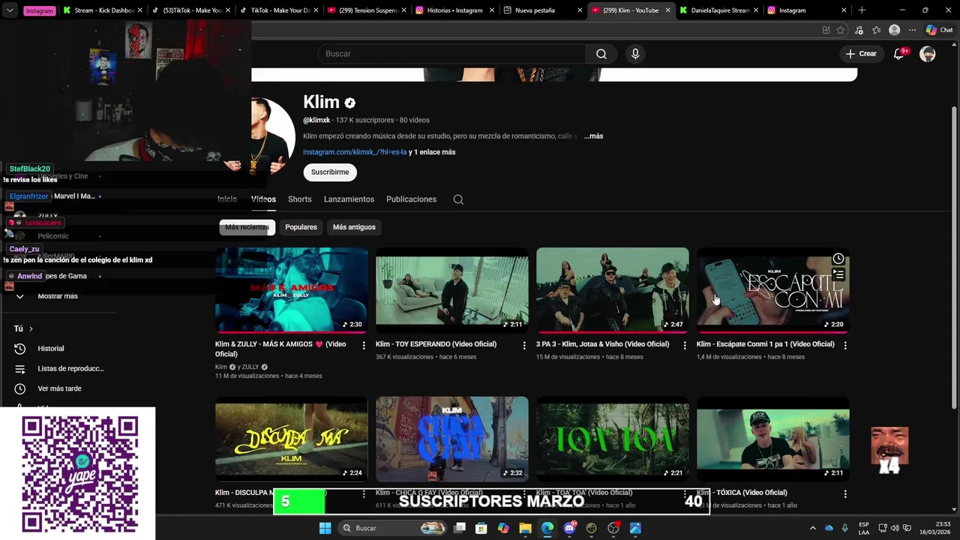Open the browser tab list chevron
Viewport: 960px width, 540px height.
click(x=10, y=10)
